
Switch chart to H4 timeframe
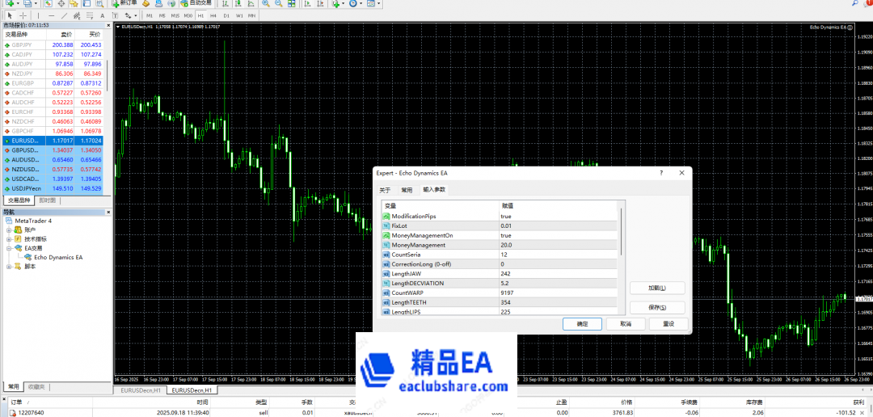[213, 15]
